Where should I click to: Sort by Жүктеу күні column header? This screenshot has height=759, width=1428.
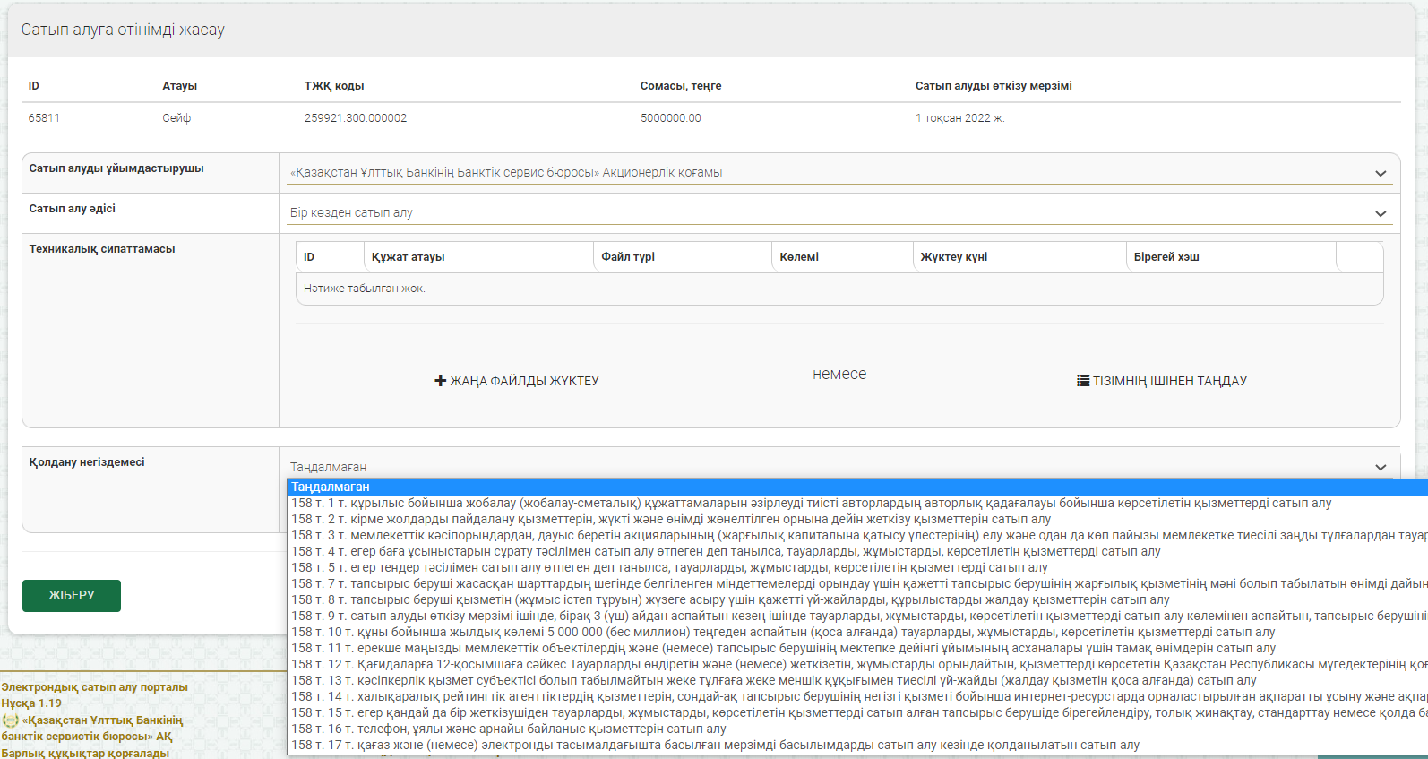pyautogui.click(x=954, y=257)
